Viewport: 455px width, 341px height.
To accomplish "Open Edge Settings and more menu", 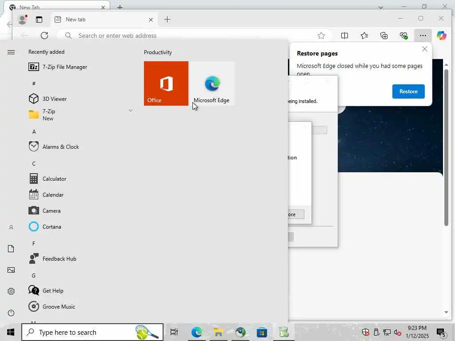I will click(x=423, y=36).
